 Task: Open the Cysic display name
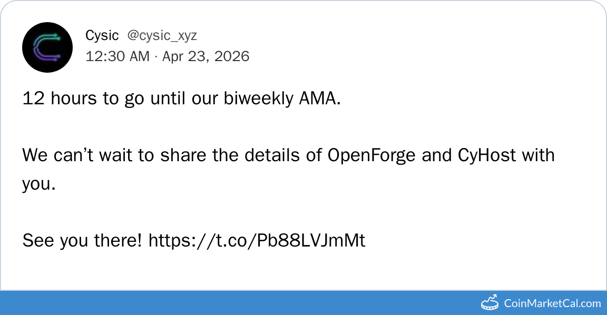point(102,36)
